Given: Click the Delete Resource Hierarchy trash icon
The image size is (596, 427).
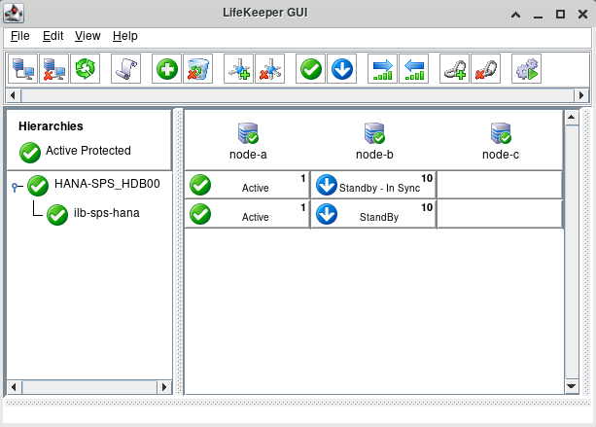Looking at the screenshot, I should click(x=197, y=69).
